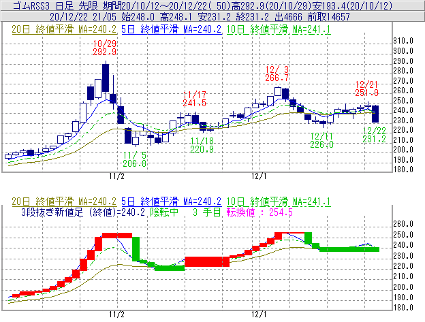Click the final dark 12/22 candlestick
Image resolution: width=425 pixels, height=322 pixels.
pyautogui.click(x=375, y=114)
